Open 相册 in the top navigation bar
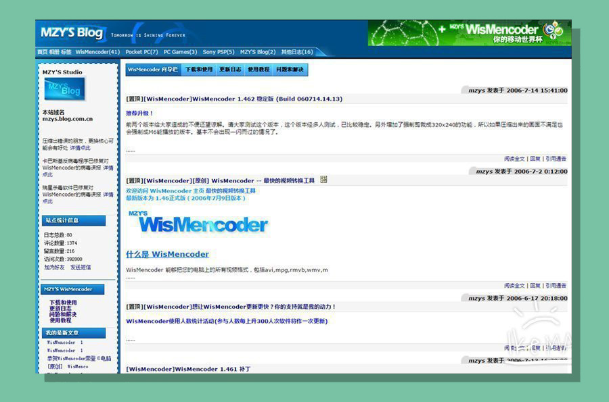The height and width of the screenshot is (402, 609). pyautogui.click(x=54, y=52)
